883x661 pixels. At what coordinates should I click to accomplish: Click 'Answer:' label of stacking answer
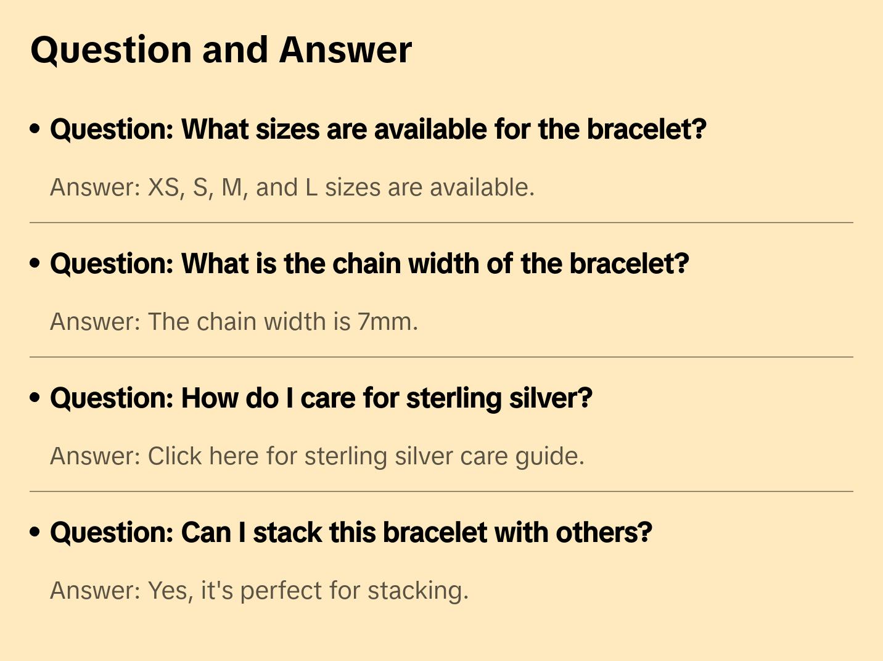coord(95,591)
